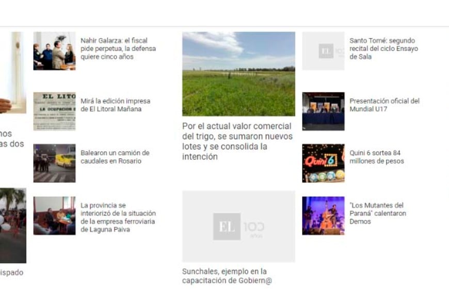
Task: Open the Los Mutantes concert thumbnail
Action: point(323,215)
